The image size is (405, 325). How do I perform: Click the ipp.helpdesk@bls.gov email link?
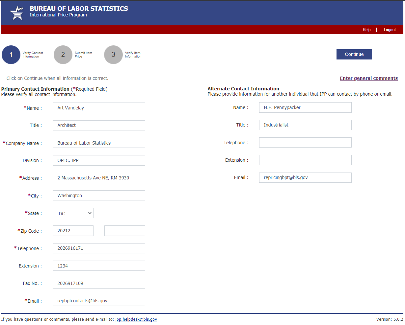tap(136, 319)
